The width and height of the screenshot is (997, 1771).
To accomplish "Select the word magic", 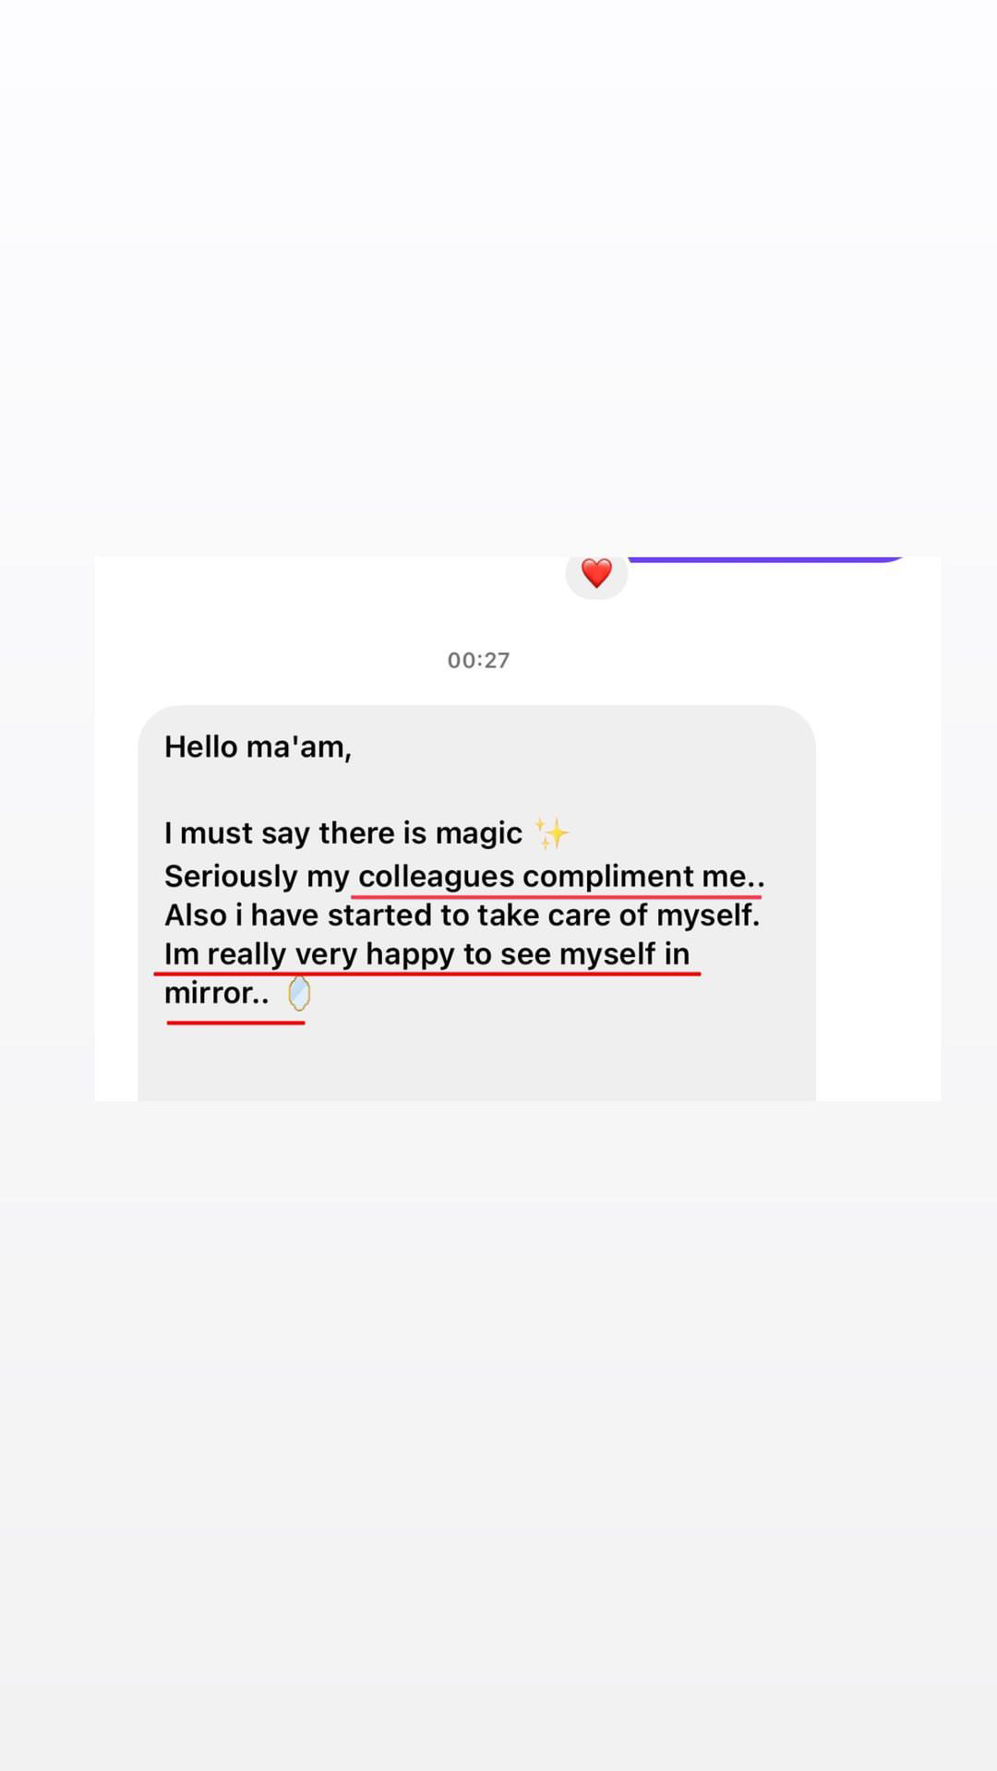I will 479,834.
